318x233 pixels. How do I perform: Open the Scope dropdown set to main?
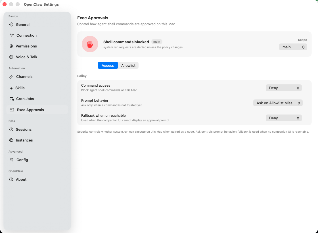coord(293,47)
